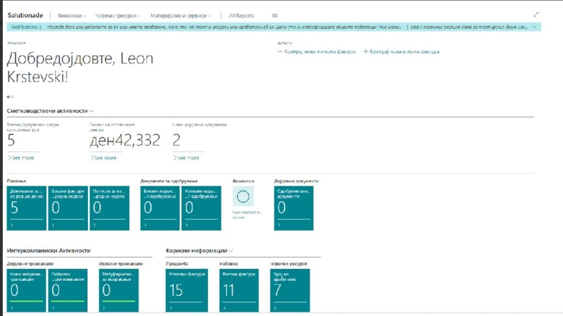Click Креирај нова излезна фактура action
The height and width of the screenshot is (316, 563).
[x=317, y=52]
